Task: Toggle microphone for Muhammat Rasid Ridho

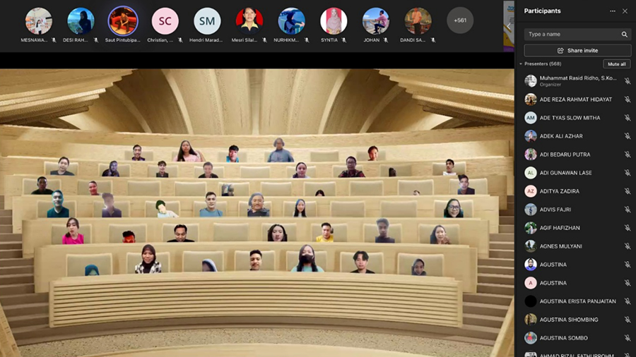Action: (627, 81)
